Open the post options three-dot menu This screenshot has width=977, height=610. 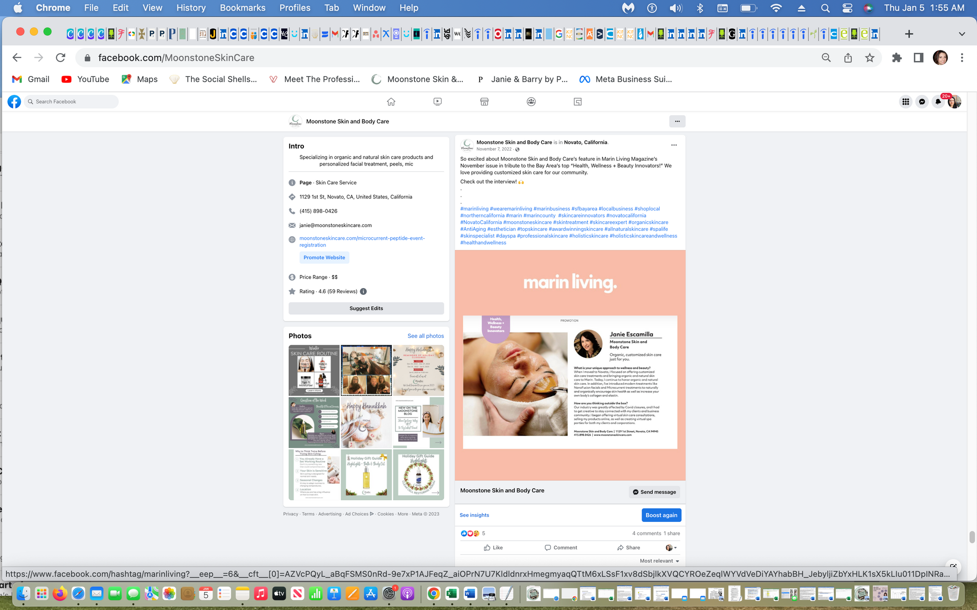(674, 145)
